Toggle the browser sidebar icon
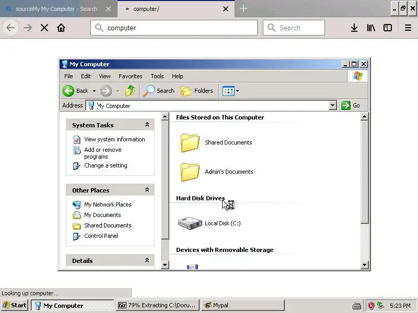 coord(387,28)
